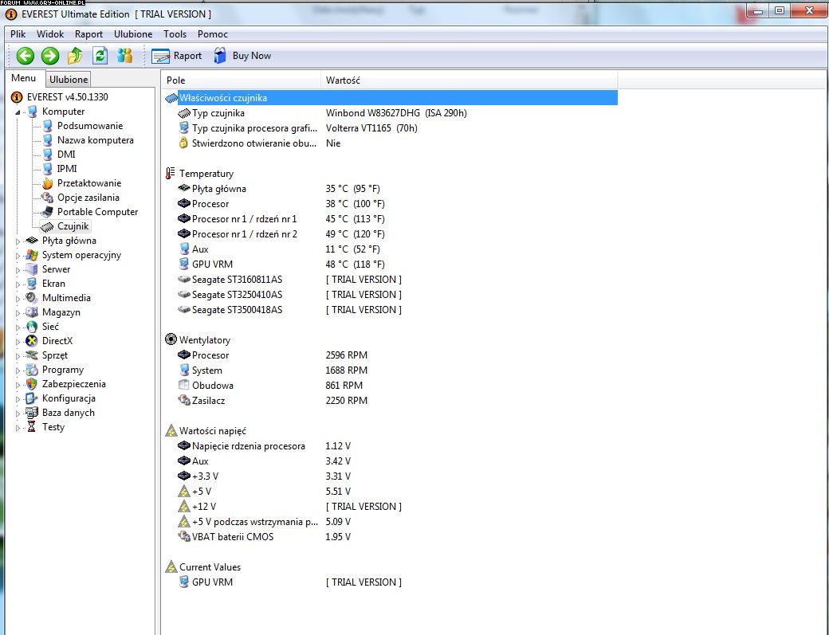Screen dimensions: 829x635
Task: Switch to the Menu tab in the side panel
Action: tap(24, 78)
